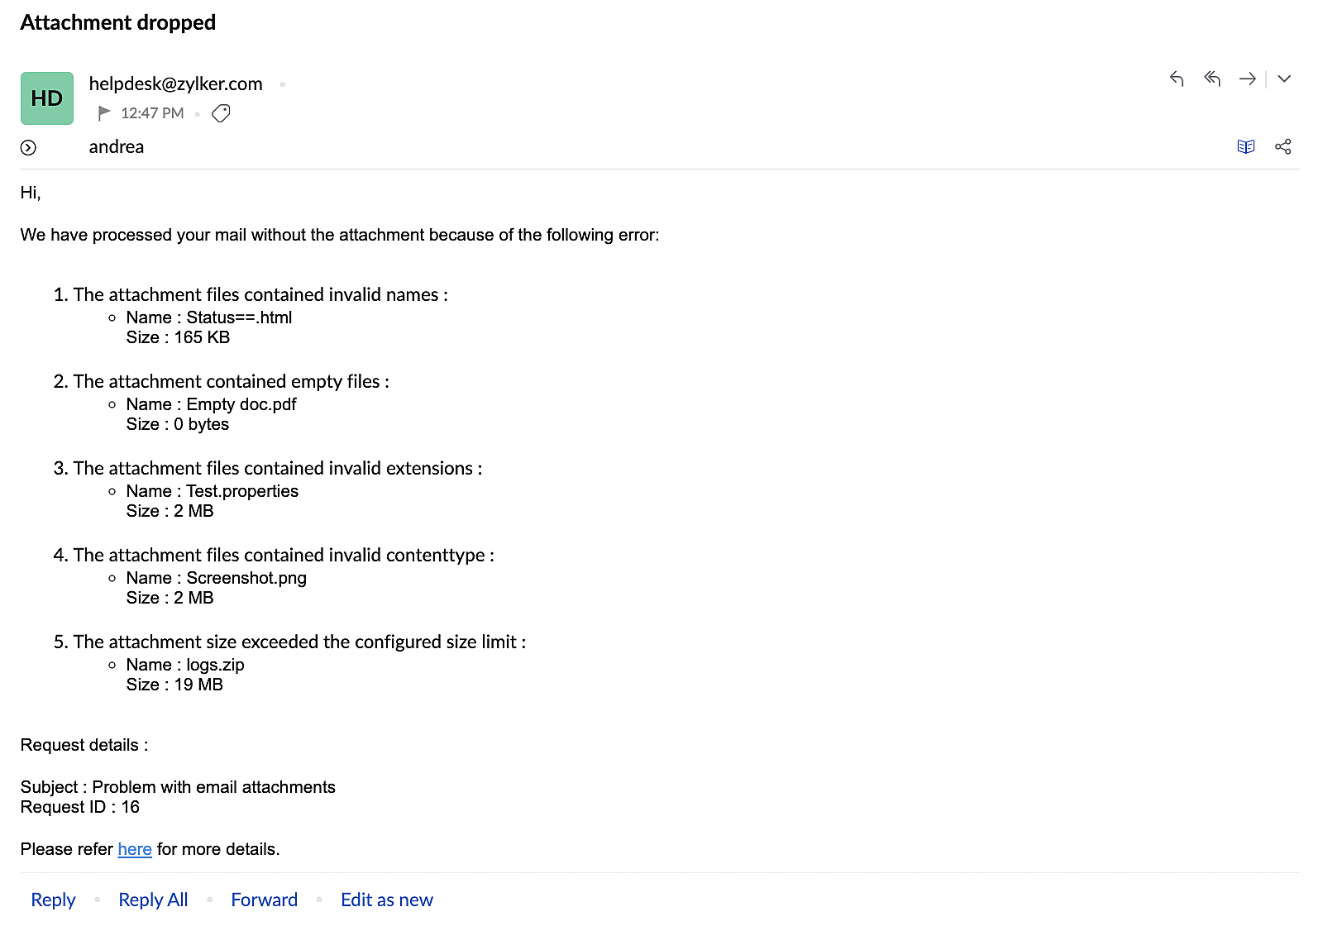
Task: Click the 12:47 PM timestamp
Action: (152, 113)
